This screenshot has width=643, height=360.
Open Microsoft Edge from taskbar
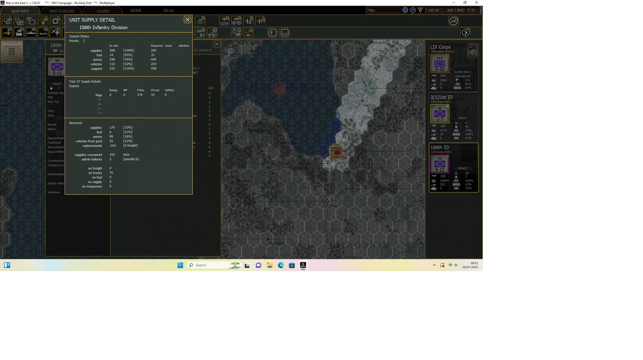click(x=281, y=265)
